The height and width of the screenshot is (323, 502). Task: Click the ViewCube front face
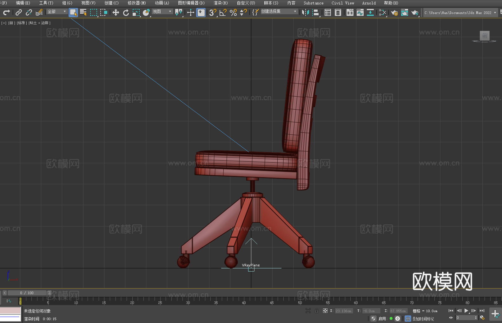(x=485, y=35)
